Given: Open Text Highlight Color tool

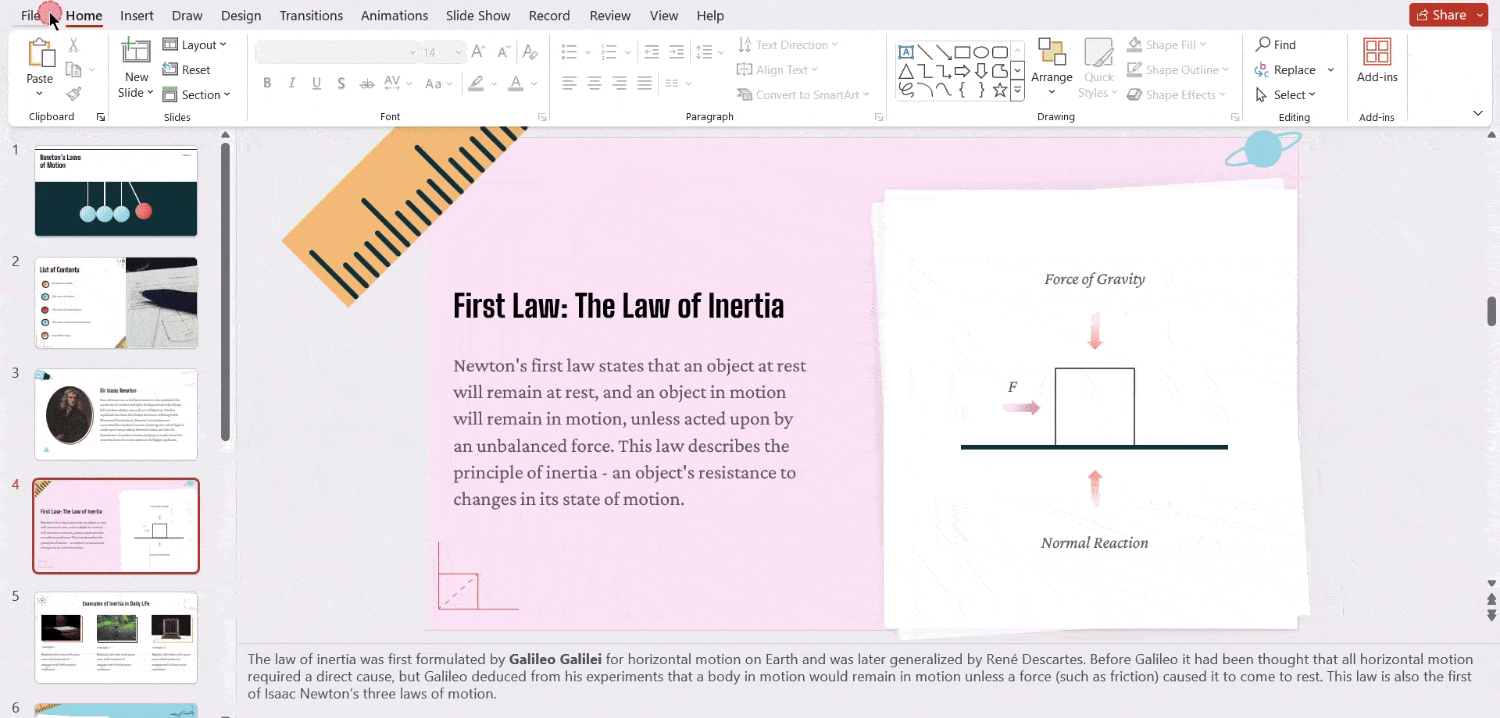Looking at the screenshot, I should pyautogui.click(x=476, y=83).
